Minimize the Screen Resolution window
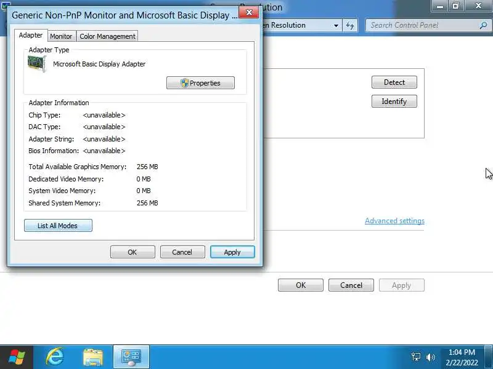 [x=439, y=6]
